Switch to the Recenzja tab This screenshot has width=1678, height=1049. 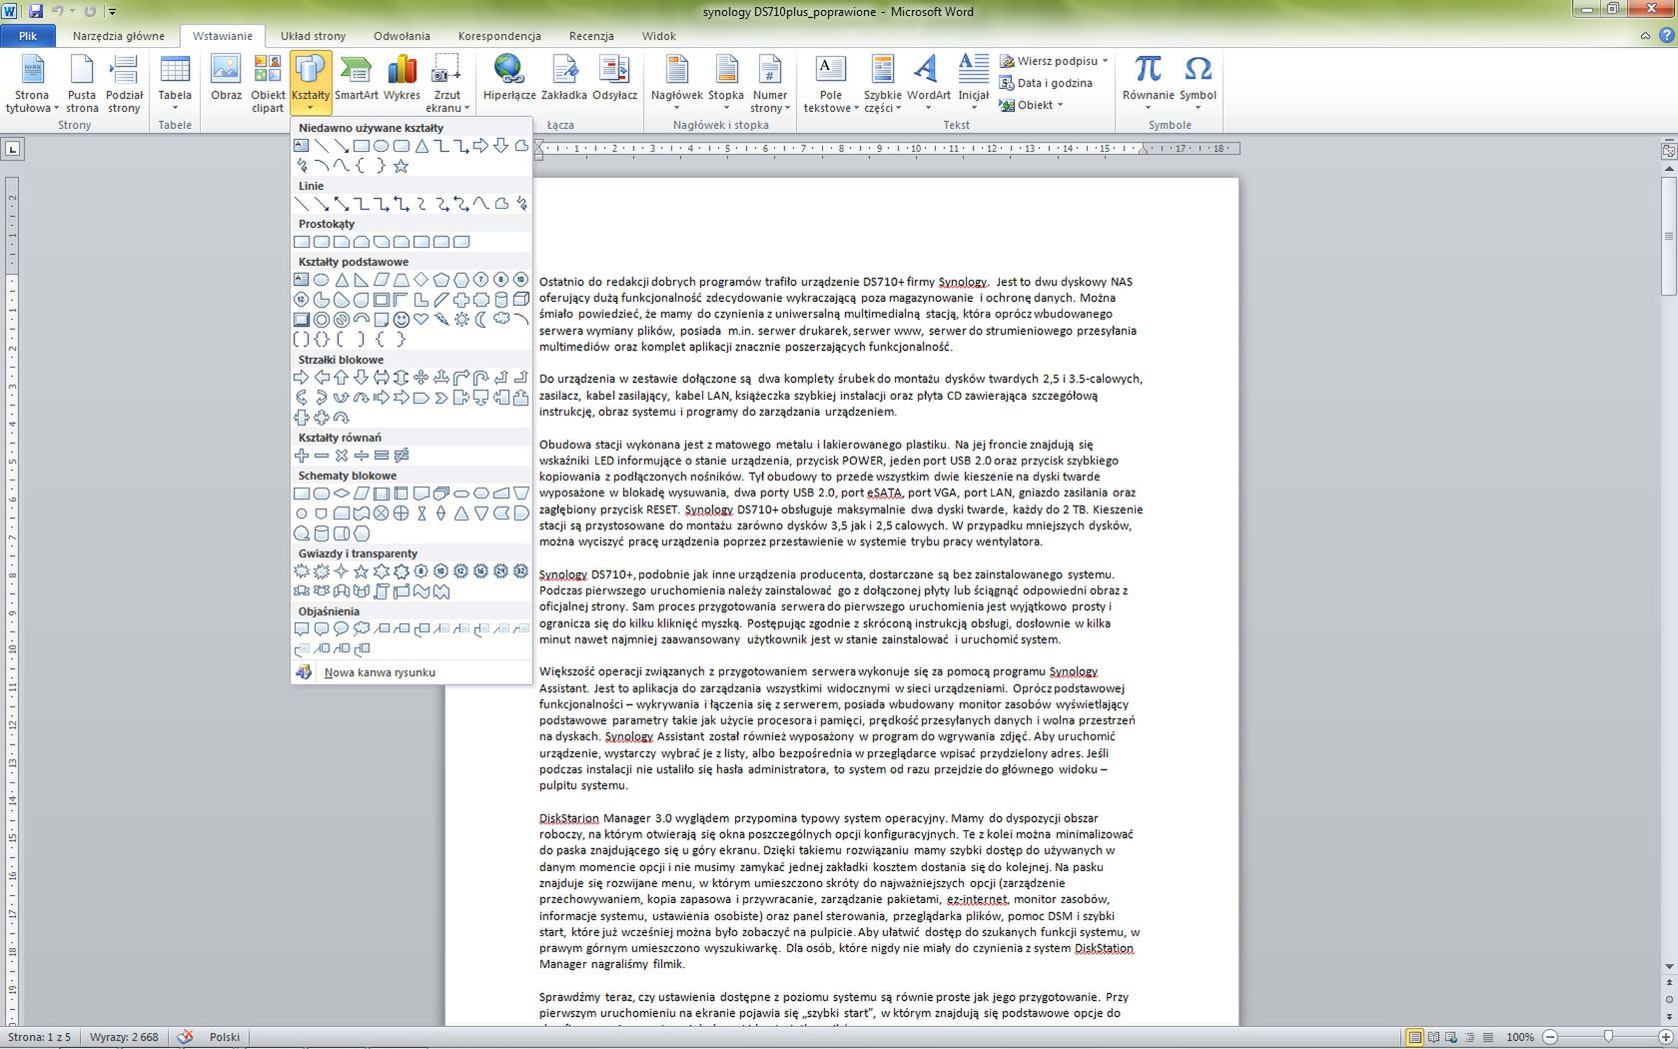(x=591, y=36)
